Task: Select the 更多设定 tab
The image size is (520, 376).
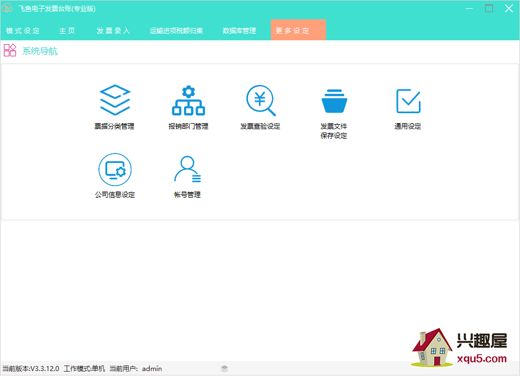Action: point(298,30)
